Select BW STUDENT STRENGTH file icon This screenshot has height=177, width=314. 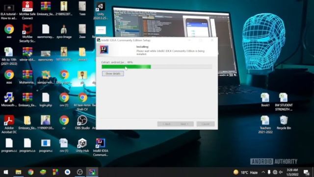pos(284,102)
